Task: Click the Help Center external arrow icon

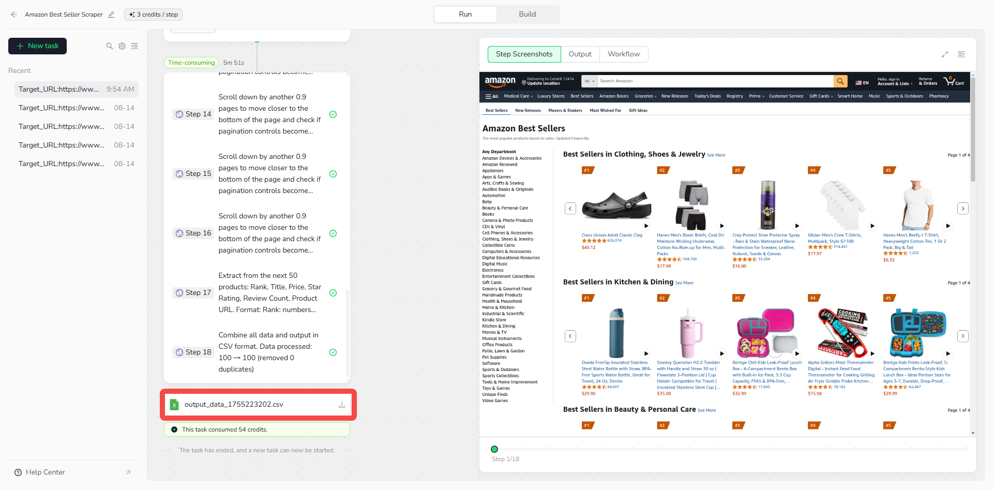Action: pyautogui.click(x=128, y=472)
